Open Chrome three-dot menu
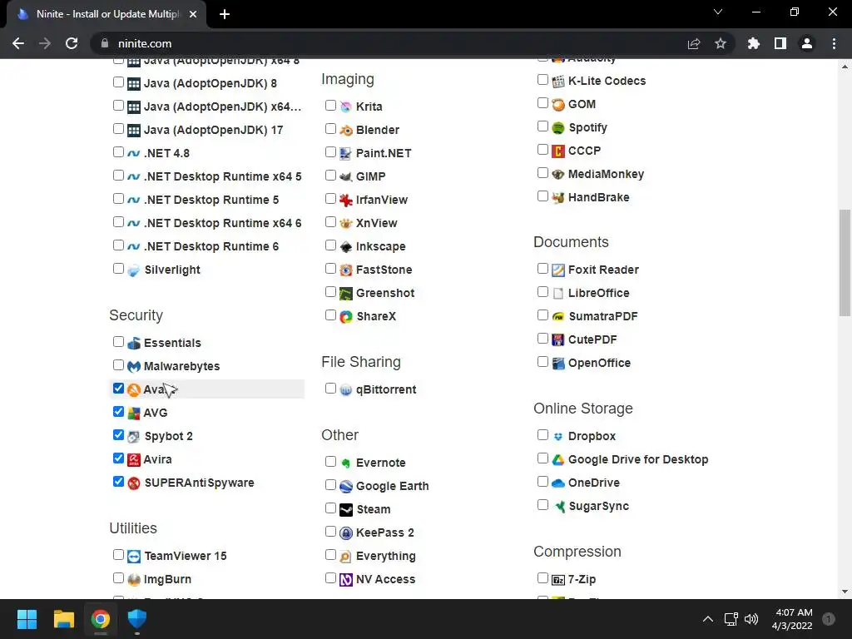852x639 pixels. point(834,43)
